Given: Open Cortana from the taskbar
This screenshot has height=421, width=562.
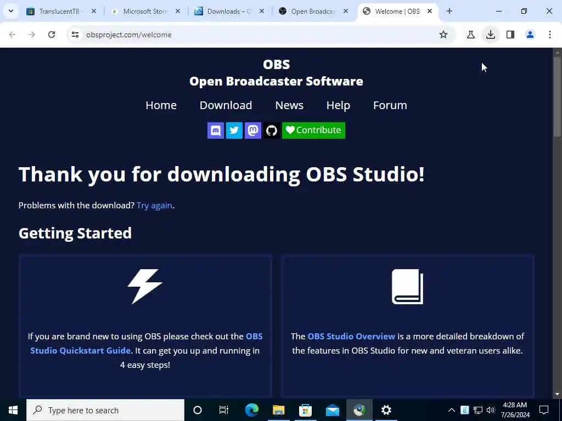Looking at the screenshot, I should [198, 410].
